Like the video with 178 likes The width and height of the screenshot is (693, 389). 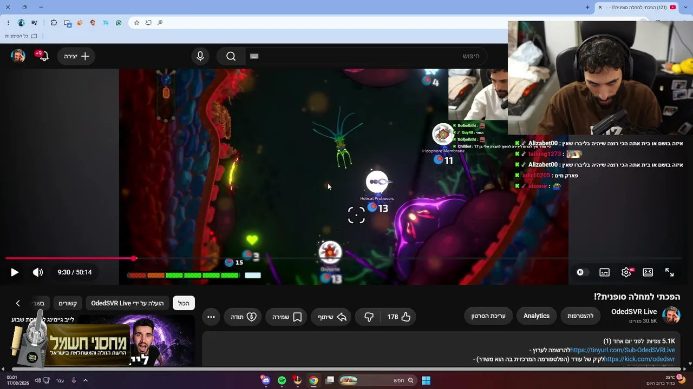[x=399, y=317]
